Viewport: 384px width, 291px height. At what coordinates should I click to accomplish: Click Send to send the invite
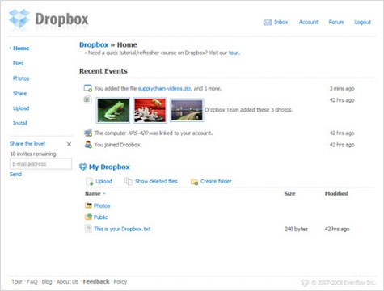coord(15,174)
